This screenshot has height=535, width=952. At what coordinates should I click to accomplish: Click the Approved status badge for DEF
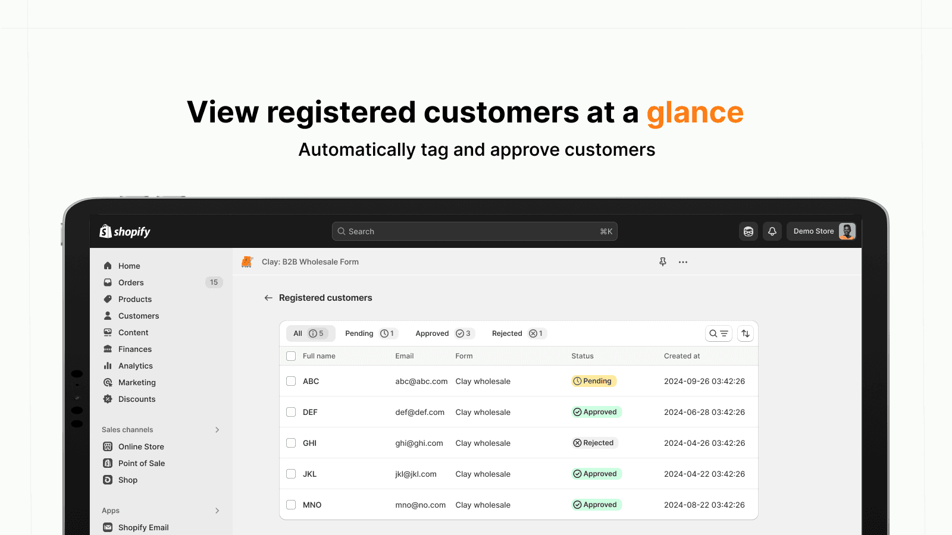[596, 412]
